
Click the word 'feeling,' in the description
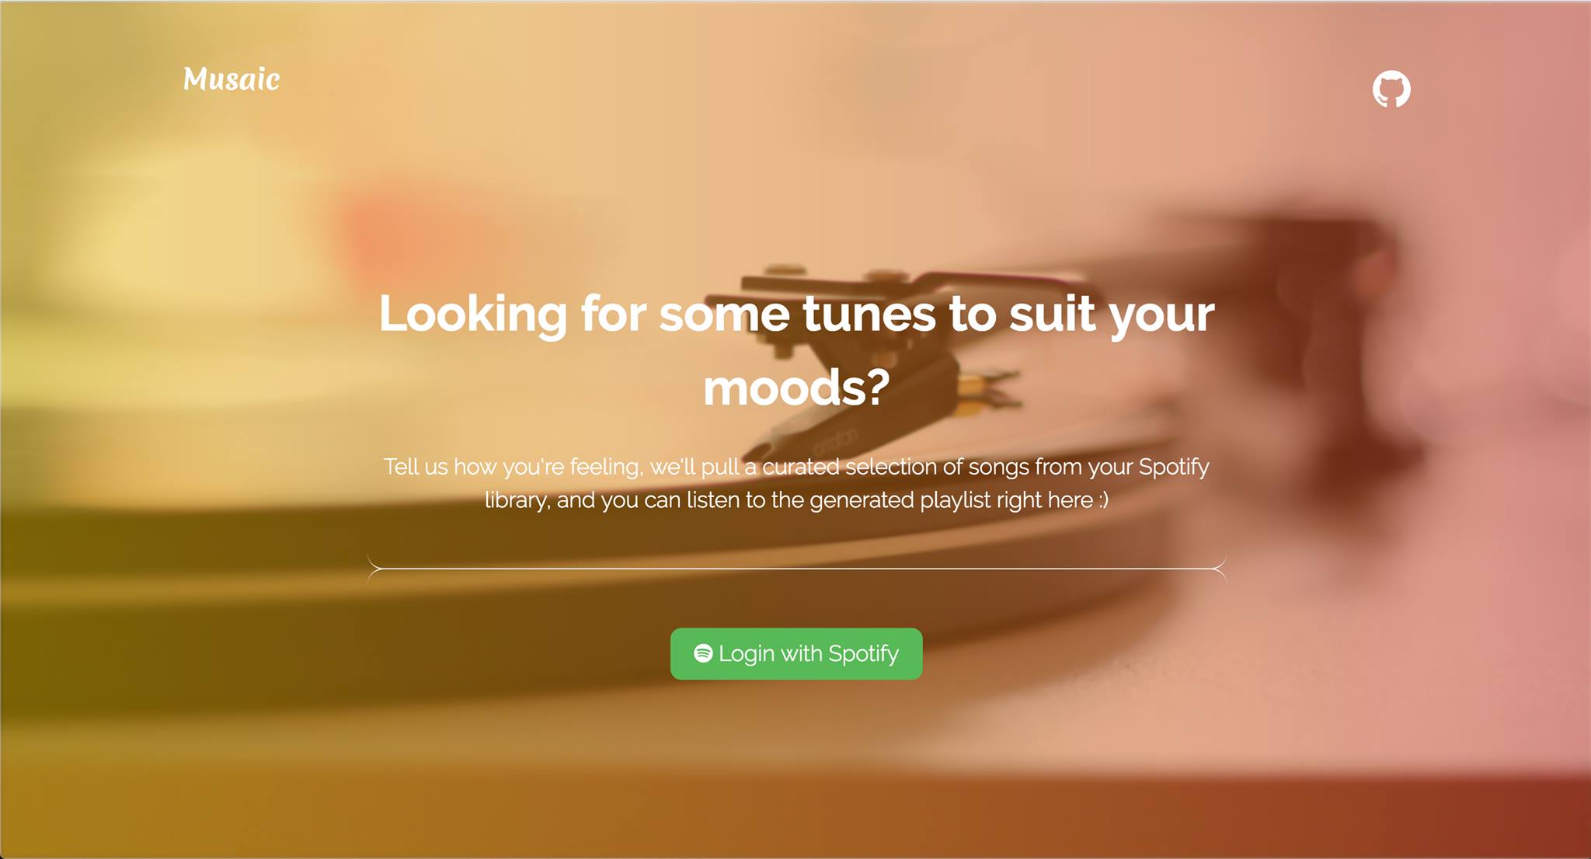point(607,468)
